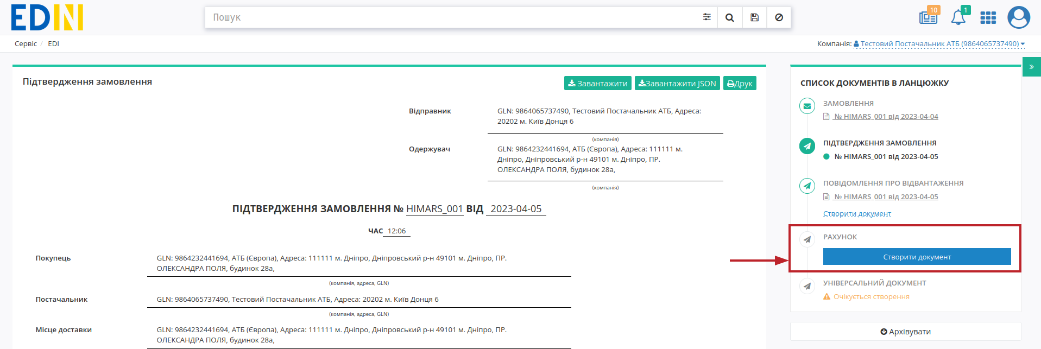Click Список документів в ланцюжку heading

pos(874,83)
